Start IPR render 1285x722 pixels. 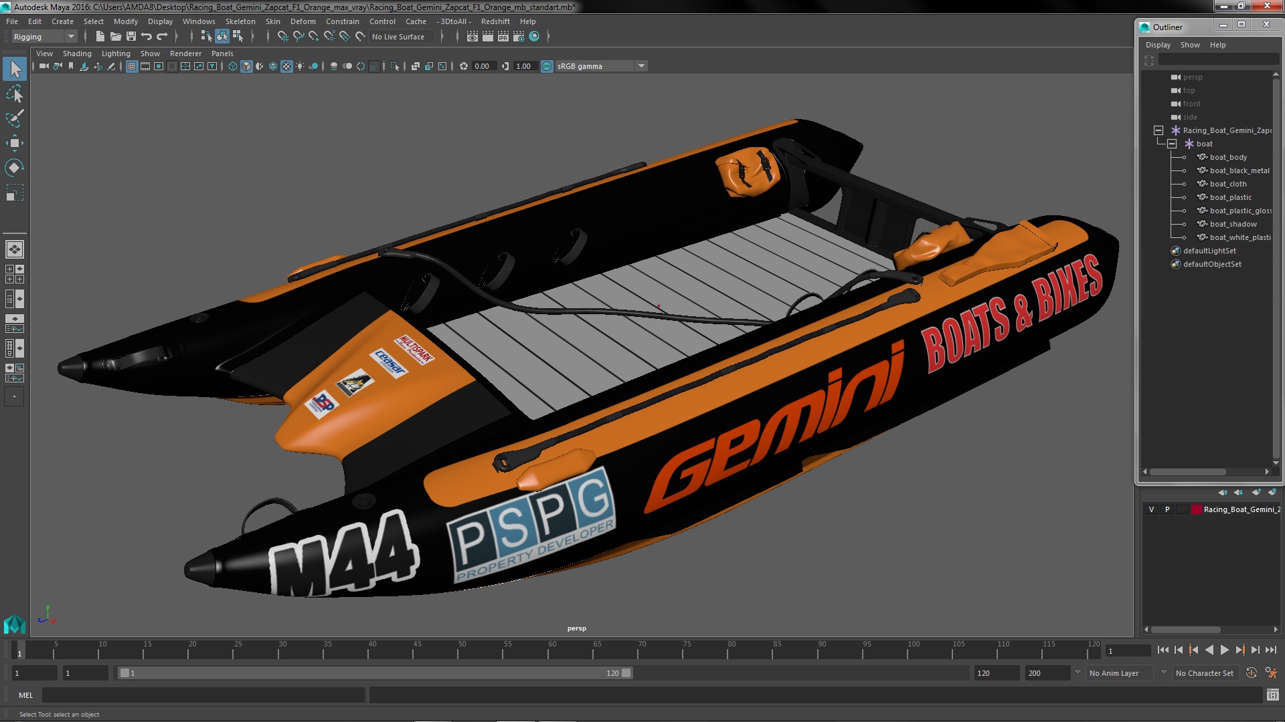503,37
